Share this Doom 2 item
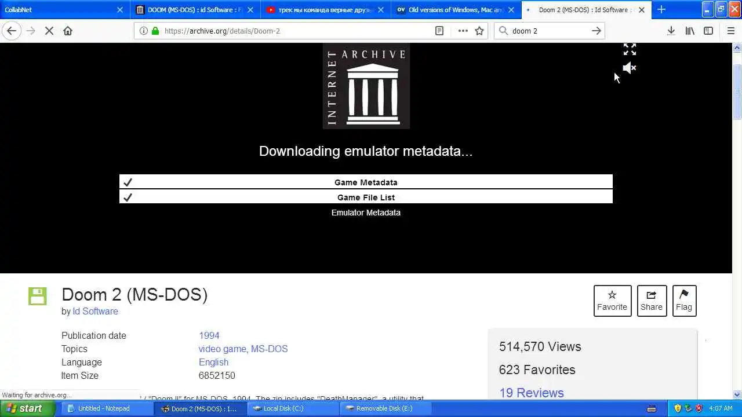Viewport: 742px width, 417px height. [x=652, y=301]
